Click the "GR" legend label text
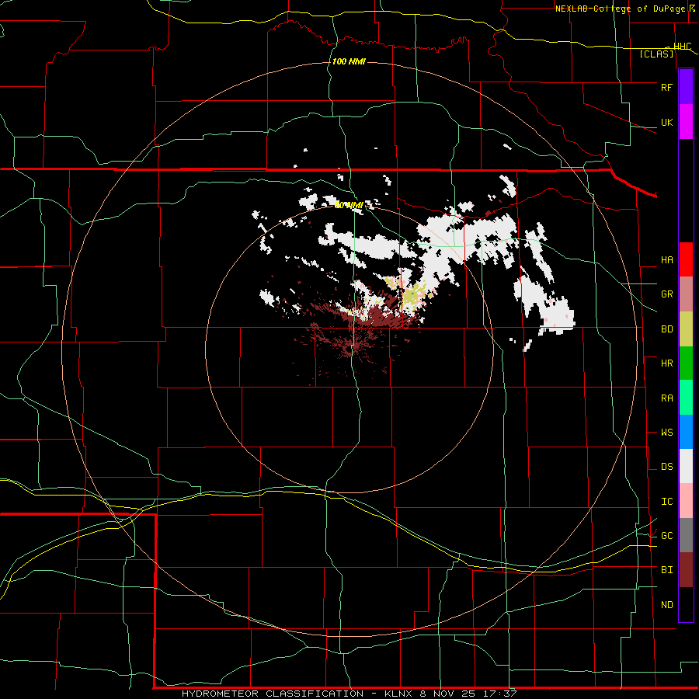 click(666, 294)
